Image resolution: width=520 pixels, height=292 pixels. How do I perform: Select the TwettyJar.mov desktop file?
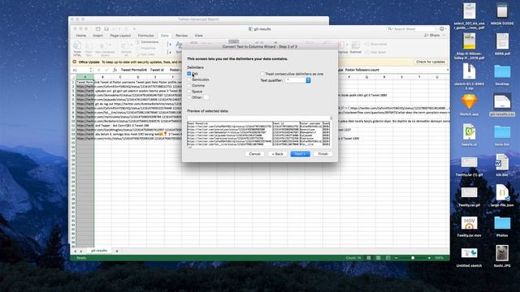coord(469,226)
